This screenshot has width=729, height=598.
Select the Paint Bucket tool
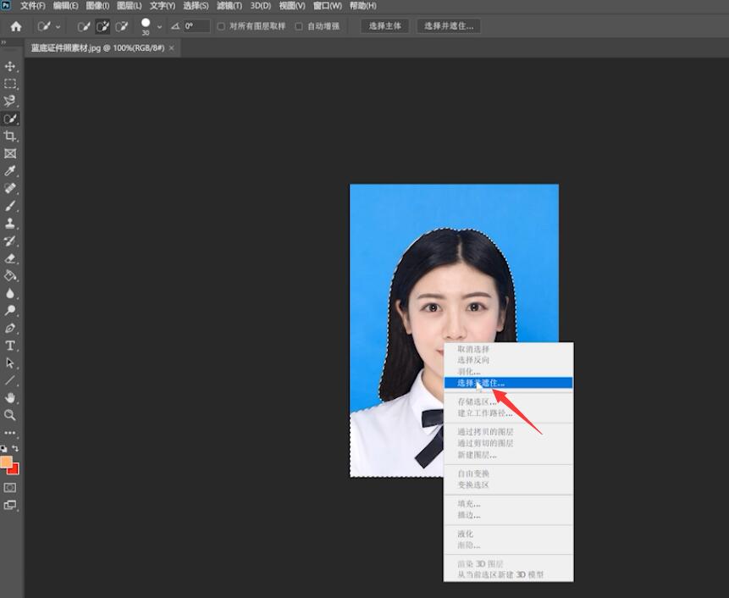coord(10,276)
